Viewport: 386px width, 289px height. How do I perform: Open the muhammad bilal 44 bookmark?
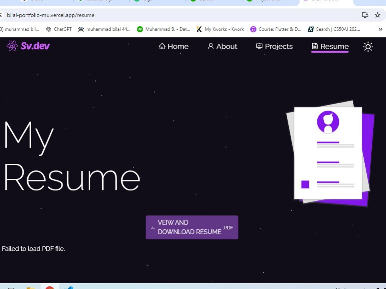pos(104,29)
